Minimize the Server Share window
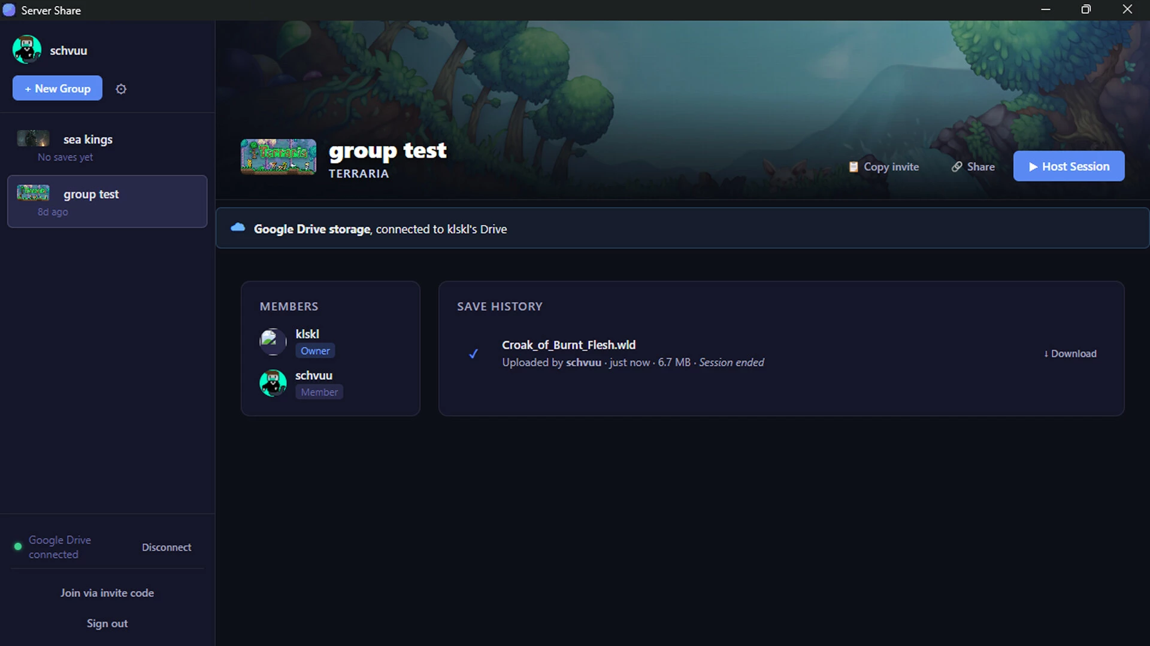This screenshot has width=1150, height=646. (1046, 10)
